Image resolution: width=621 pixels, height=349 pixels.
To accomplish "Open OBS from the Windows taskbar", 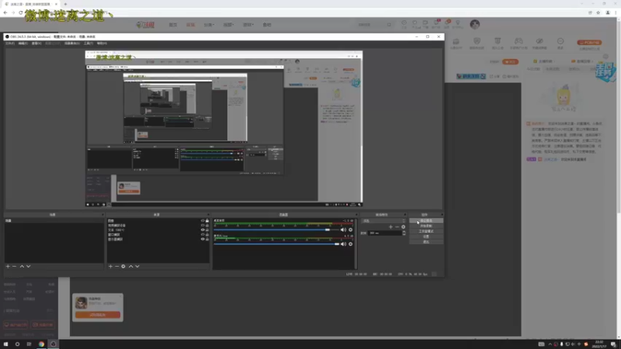I will (x=53, y=344).
